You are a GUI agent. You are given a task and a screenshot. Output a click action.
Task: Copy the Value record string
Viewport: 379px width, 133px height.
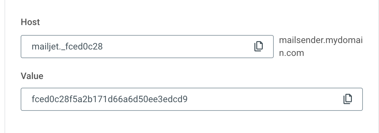[347, 99]
